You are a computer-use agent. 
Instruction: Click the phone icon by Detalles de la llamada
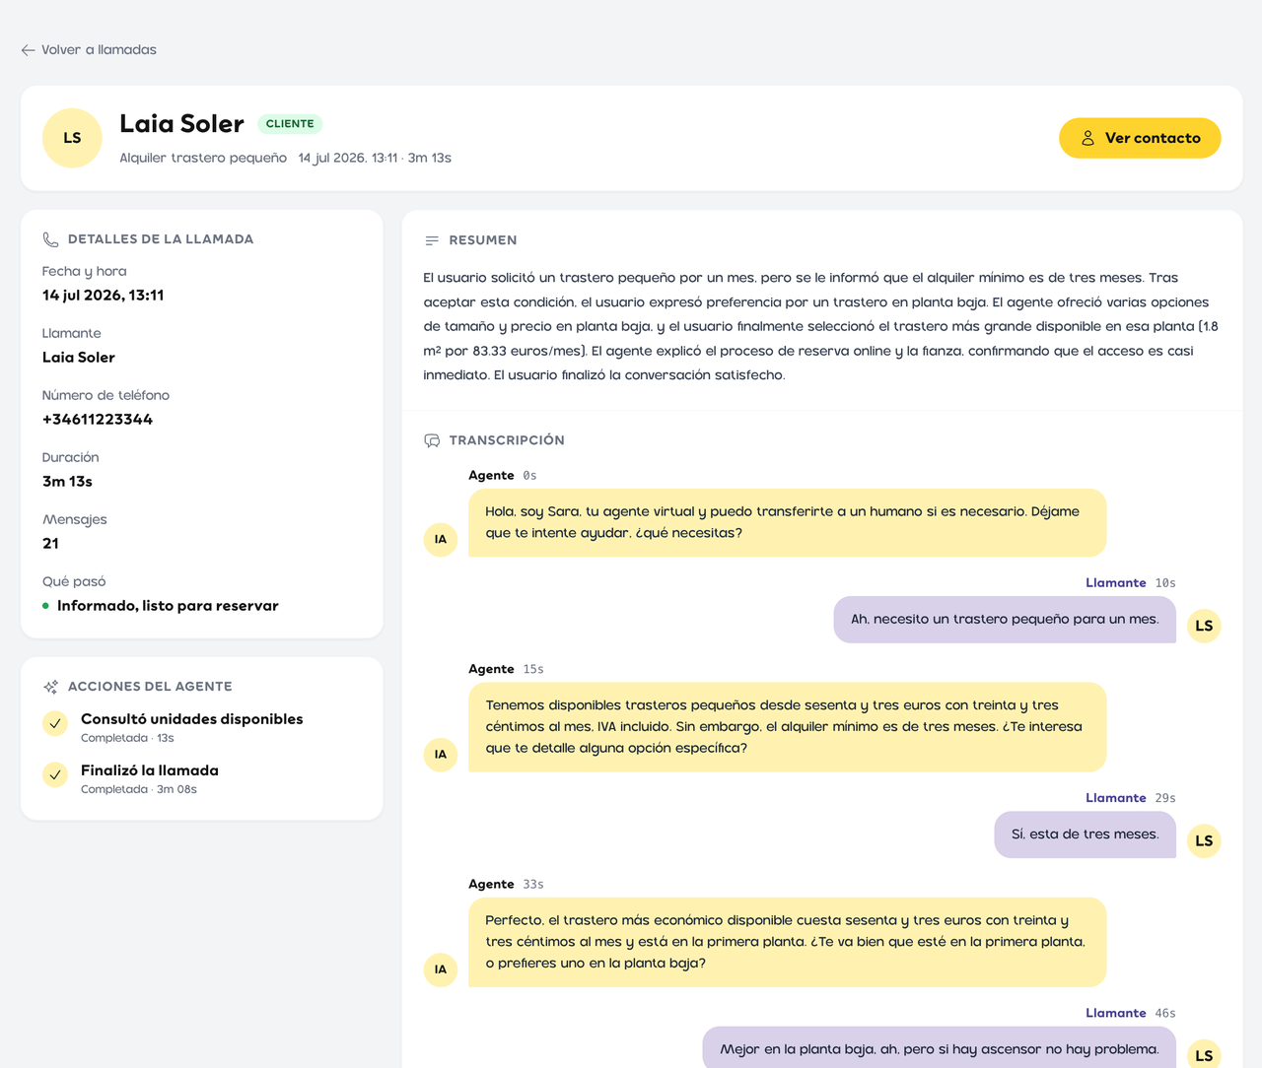point(51,239)
